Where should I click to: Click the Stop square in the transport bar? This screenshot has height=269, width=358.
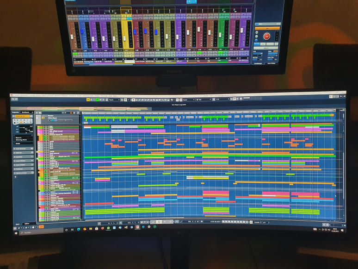tap(159, 222)
